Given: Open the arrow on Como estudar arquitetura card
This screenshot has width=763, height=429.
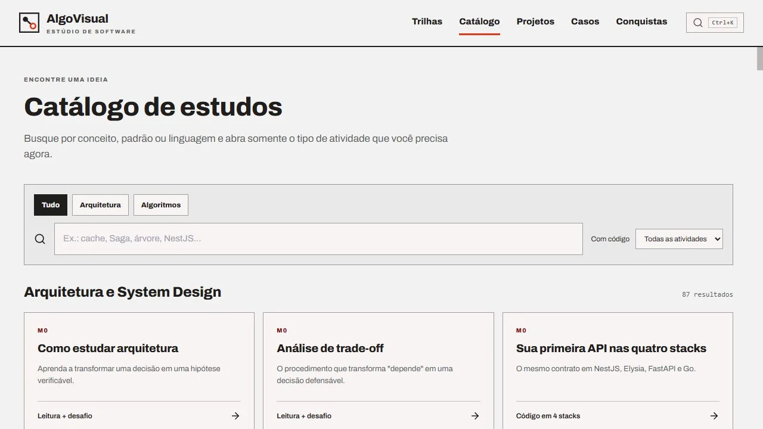Looking at the screenshot, I should coord(235,416).
